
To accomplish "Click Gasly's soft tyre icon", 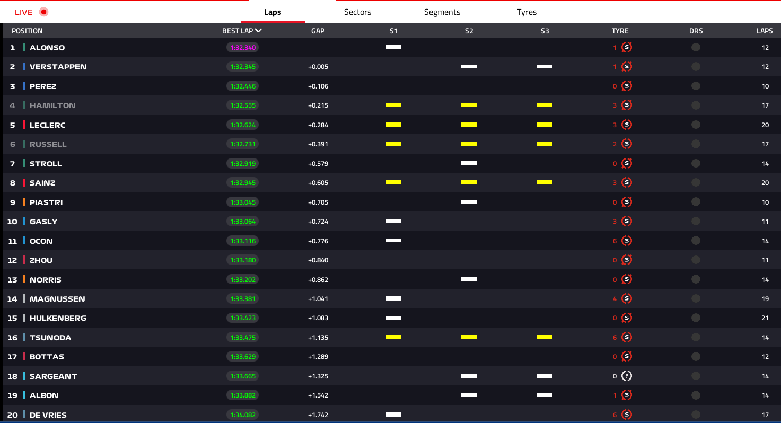I will (x=627, y=222).
